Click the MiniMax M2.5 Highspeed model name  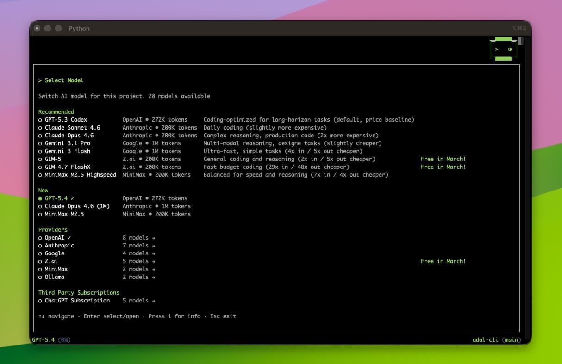click(x=80, y=175)
